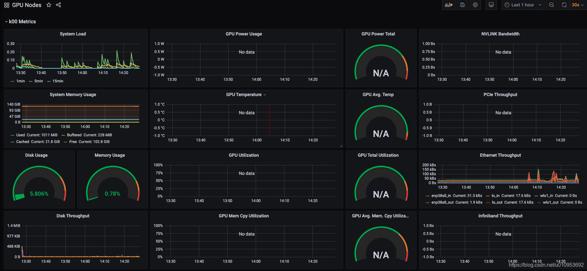Open the PCIe Throughput panel title menu
Screen dimensions: 587x271
[x=500, y=94]
